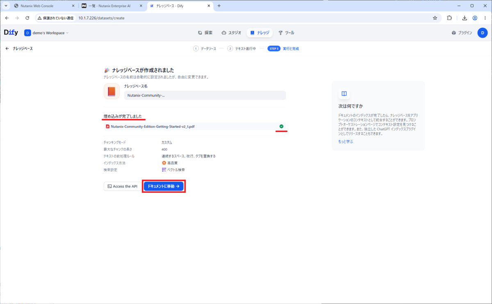Click Access the API button

[122, 186]
